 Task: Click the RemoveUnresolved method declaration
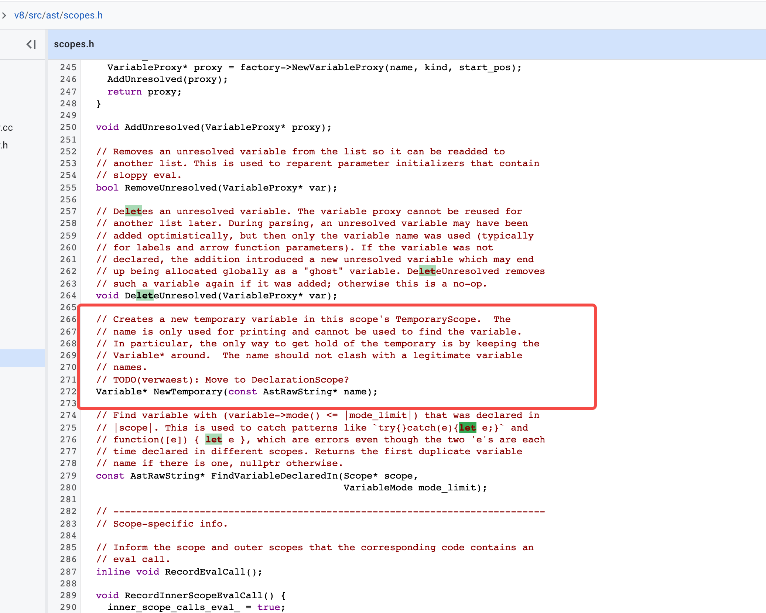click(171, 188)
